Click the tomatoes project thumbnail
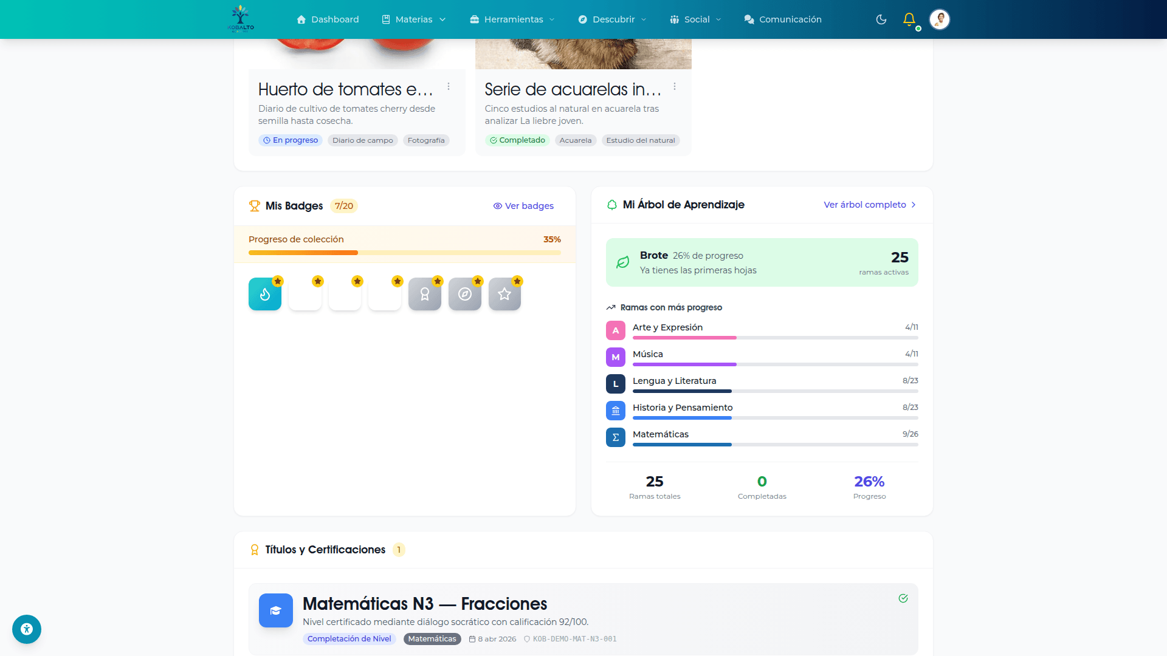The width and height of the screenshot is (1167, 656). coord(357,53)
